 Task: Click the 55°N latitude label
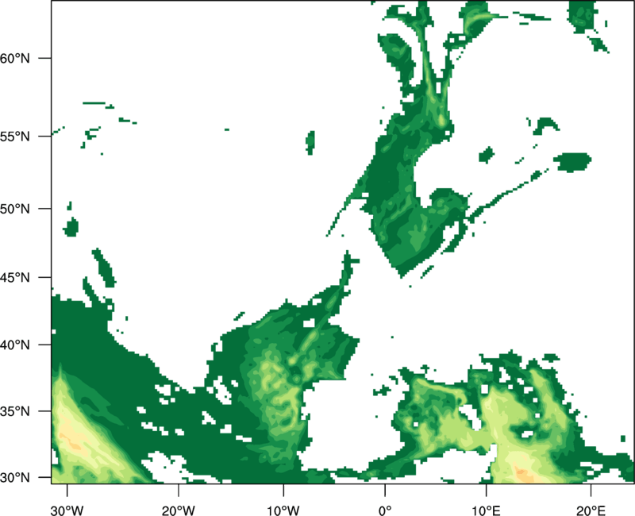point(15,136)
